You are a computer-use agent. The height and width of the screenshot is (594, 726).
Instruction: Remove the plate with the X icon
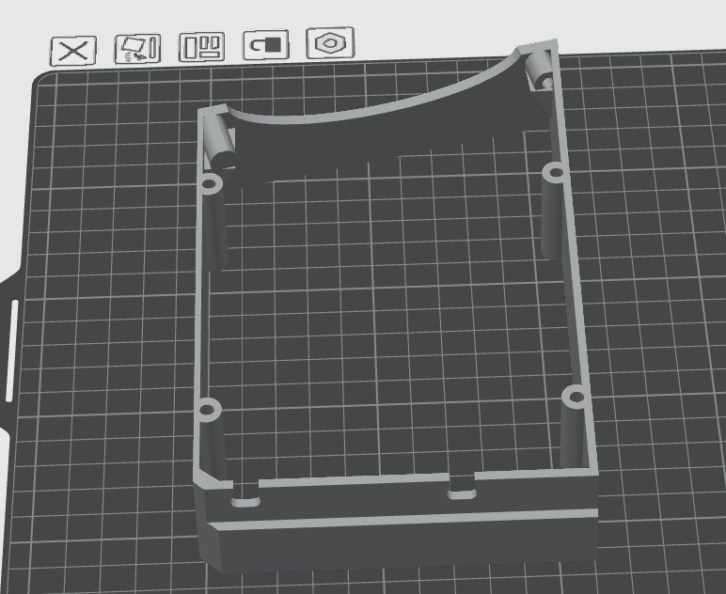coord(73,51)
